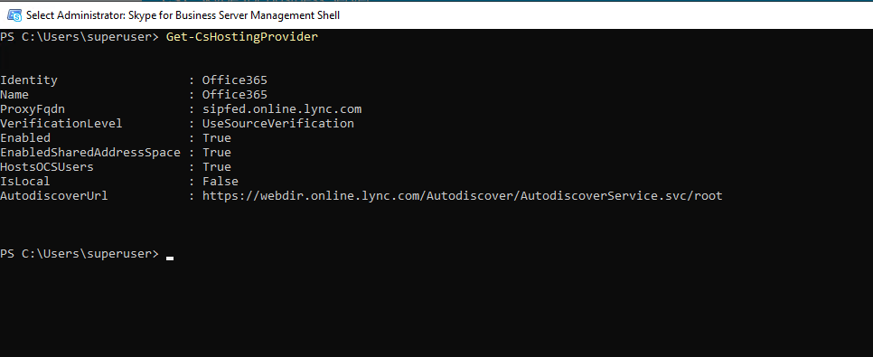Click the EnabledSharedAddressSpace property label
Screen dimensions: 873x357
(x=90, y=153)
